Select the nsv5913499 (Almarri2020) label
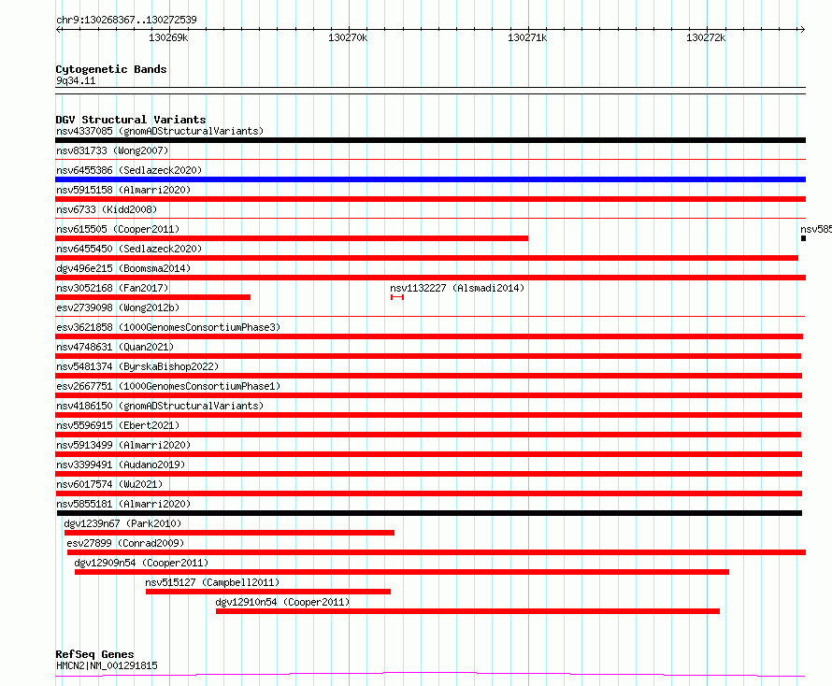The image size is (832, 686). click(x=123, y=445)
